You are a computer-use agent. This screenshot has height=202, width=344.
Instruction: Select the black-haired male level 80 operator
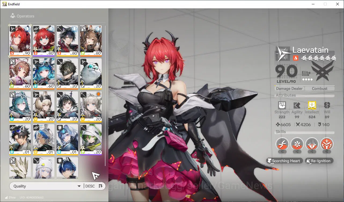coord(67,41)
